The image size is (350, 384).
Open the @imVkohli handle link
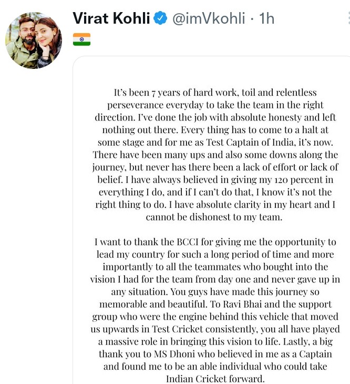point(208,19)
